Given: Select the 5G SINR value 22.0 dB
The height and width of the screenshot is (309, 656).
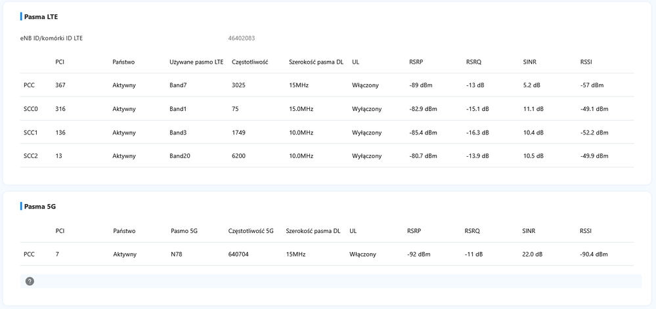Looking at the screenshot, I should (x=533, y=255).
